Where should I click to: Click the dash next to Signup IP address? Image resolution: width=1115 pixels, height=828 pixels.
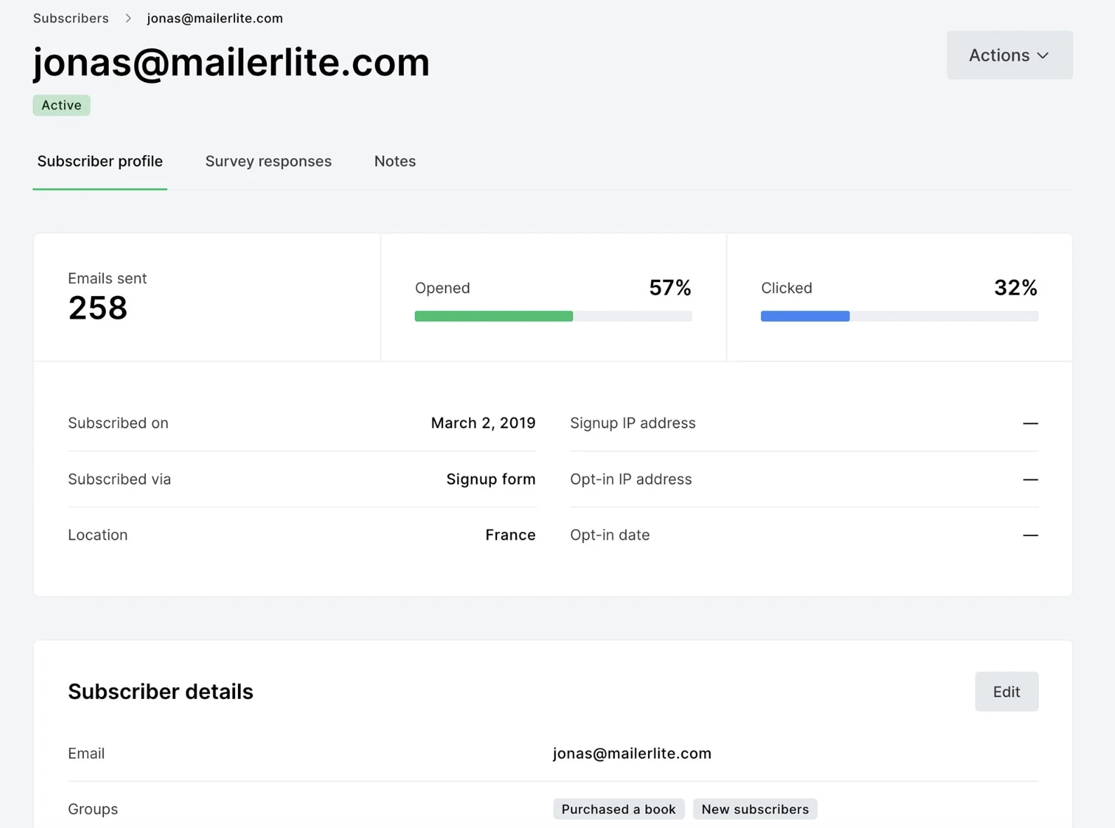pyautogui.click(x=1030, y=423)
